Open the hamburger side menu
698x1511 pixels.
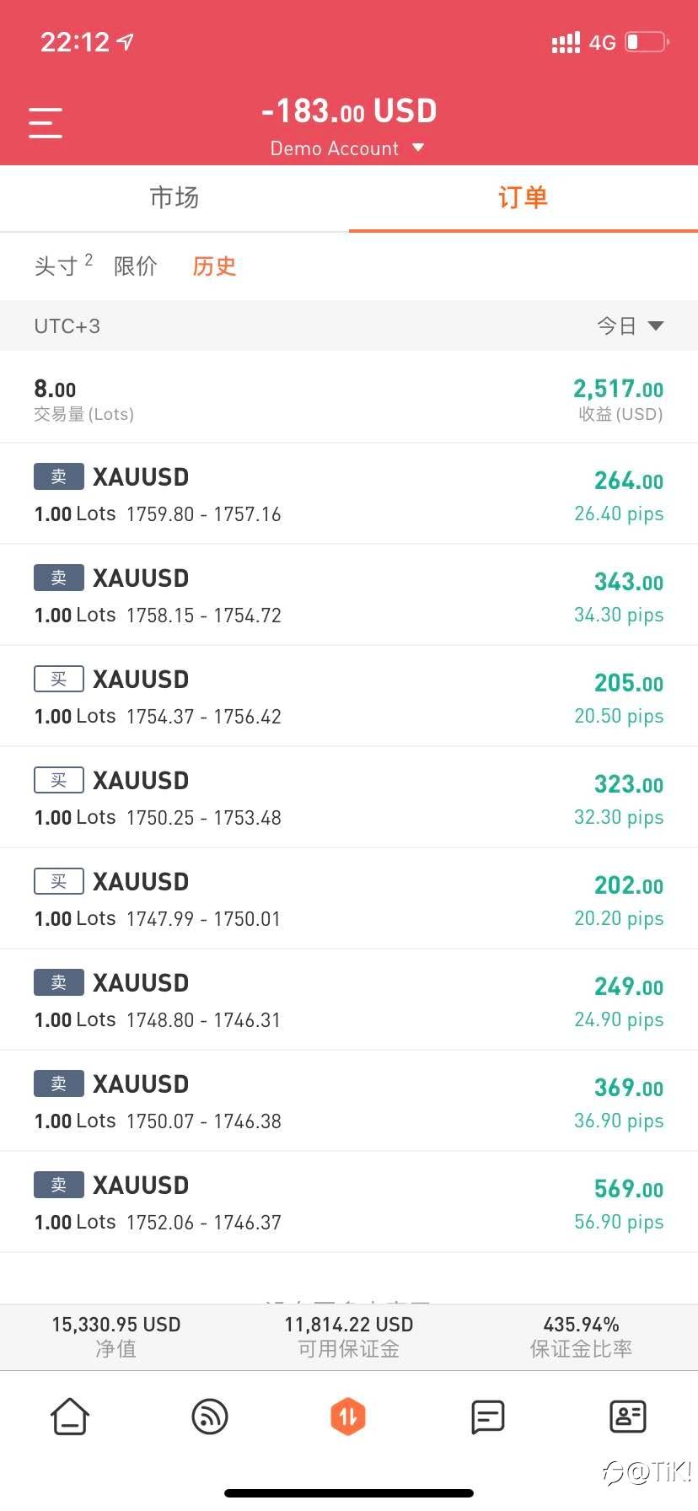tap(46, 123)
